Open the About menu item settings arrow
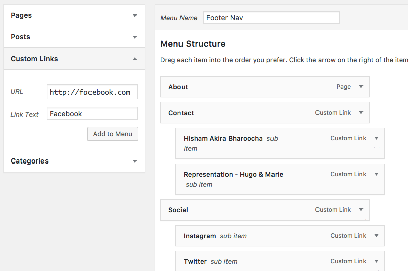Screen dimensions: 408x271 [x=361, y=87]
